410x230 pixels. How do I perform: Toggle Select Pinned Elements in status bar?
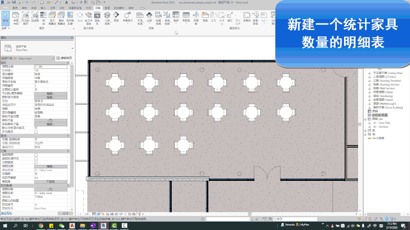[371, 219]
